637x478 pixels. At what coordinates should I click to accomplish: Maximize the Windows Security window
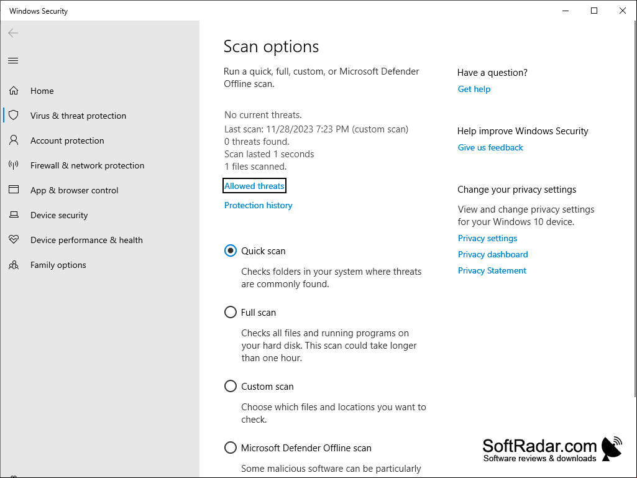pos(594,11)
